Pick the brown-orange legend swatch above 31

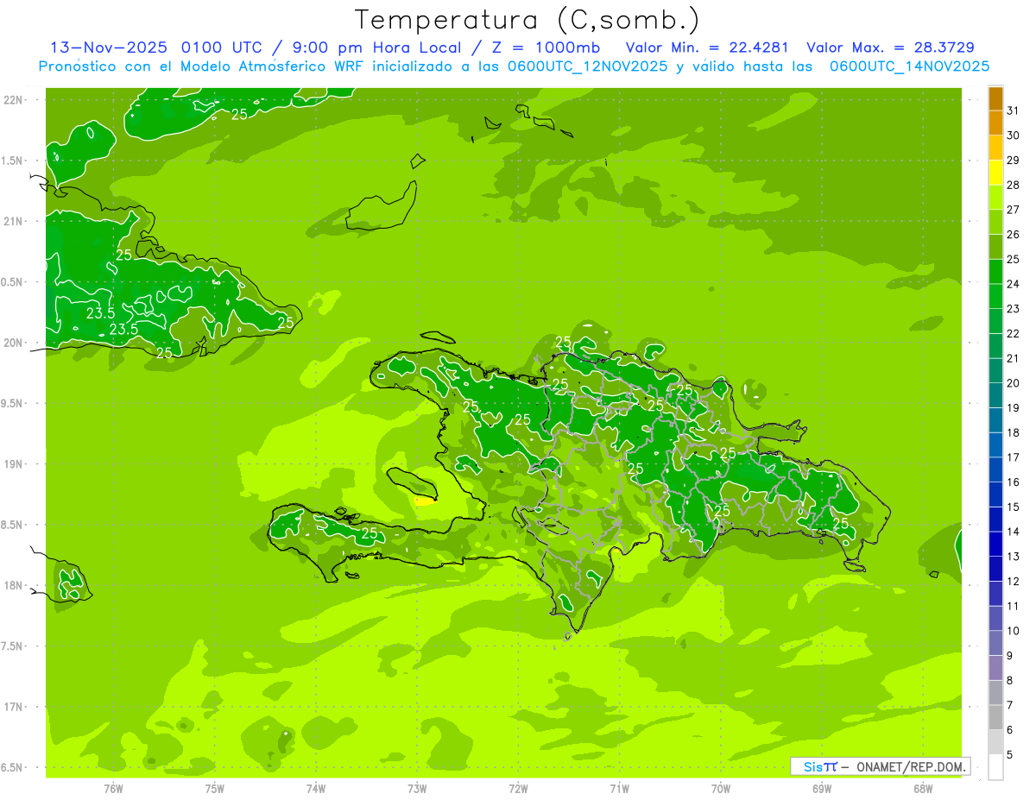(x=995, y=98)
